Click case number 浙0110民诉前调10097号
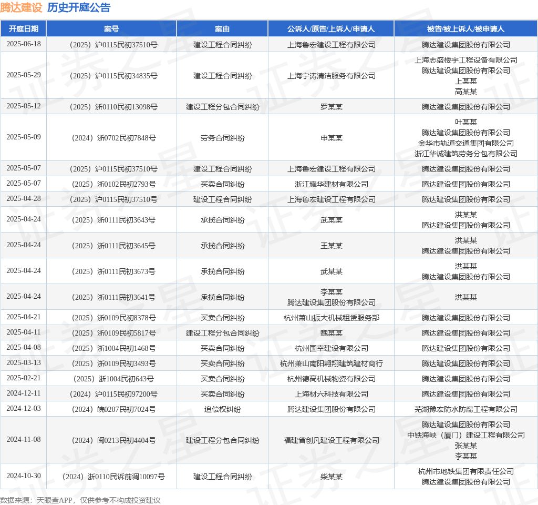This screenshot has height=505, width=538. pos(113,477)
